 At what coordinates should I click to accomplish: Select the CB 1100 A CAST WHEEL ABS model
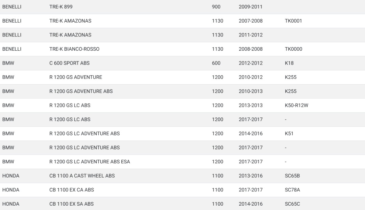pos(82,176)
